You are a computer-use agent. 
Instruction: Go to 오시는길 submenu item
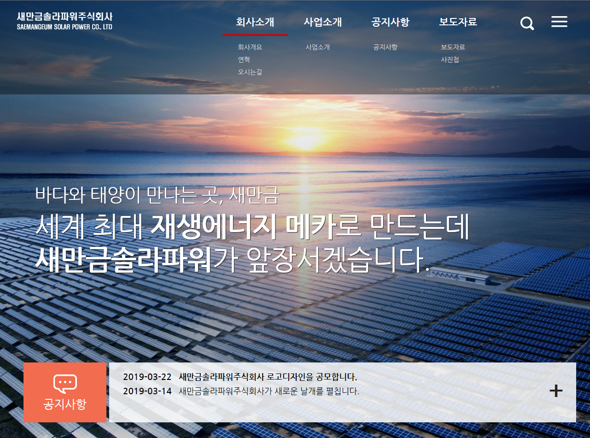click(250, 72)
